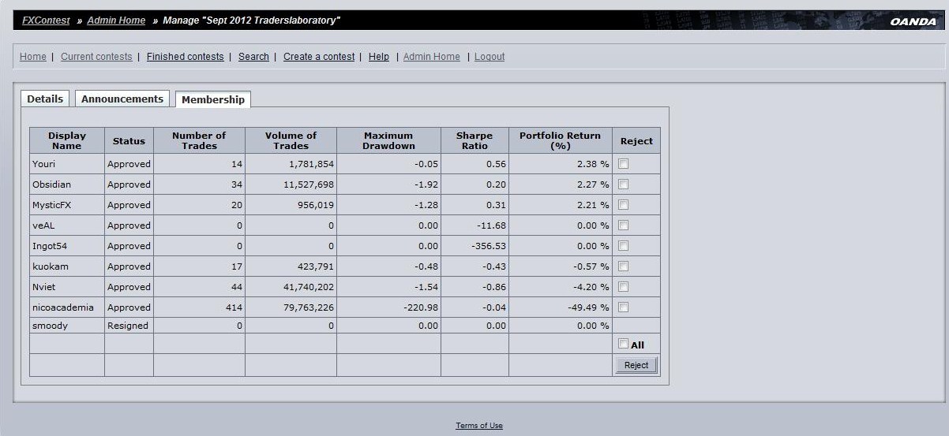Check the Reject box for nicoacademia

coord(623,307)
